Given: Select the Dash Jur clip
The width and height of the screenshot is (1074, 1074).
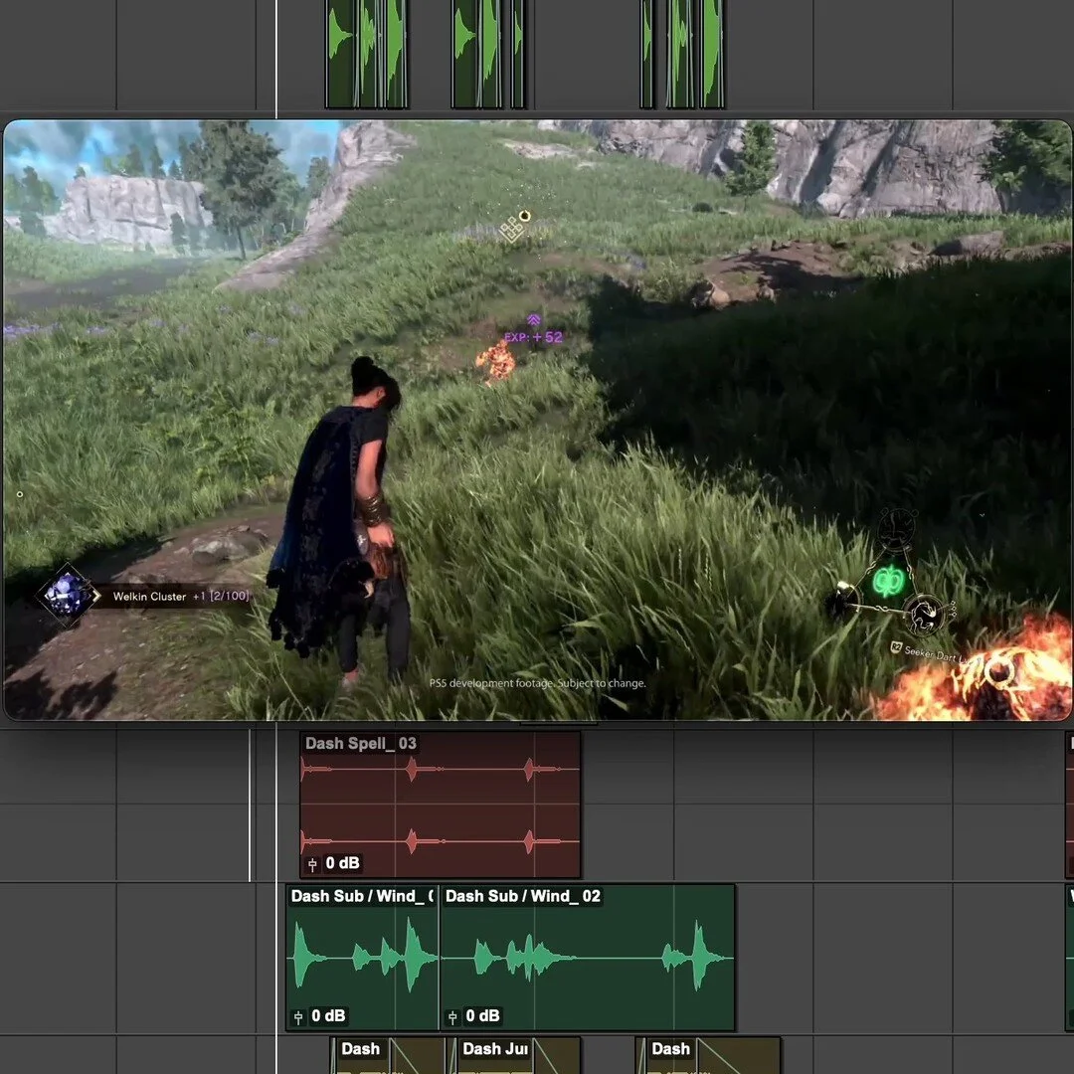Looking at the screenshot, I should coord(514,1055).
